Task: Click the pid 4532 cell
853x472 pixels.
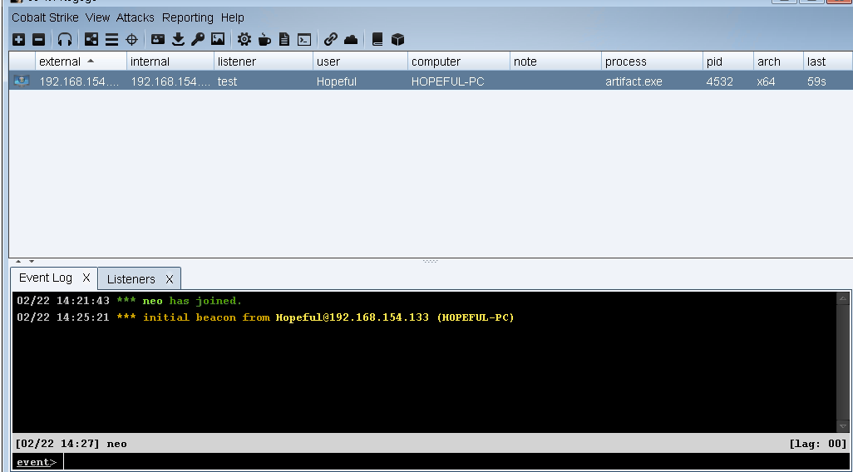Action: point(728,81)
